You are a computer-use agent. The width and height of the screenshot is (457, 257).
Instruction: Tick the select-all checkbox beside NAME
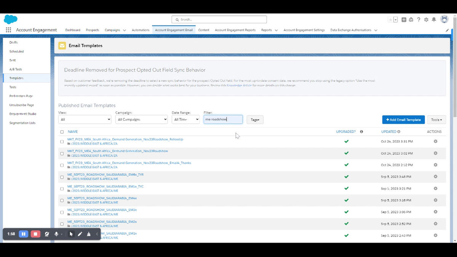(x=62, y=132)
